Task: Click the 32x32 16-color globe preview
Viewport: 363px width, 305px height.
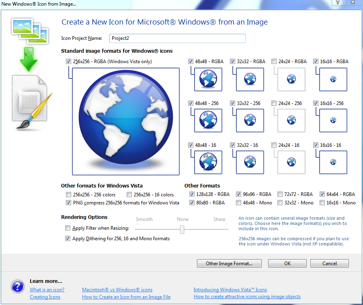Action: (250, 162)
